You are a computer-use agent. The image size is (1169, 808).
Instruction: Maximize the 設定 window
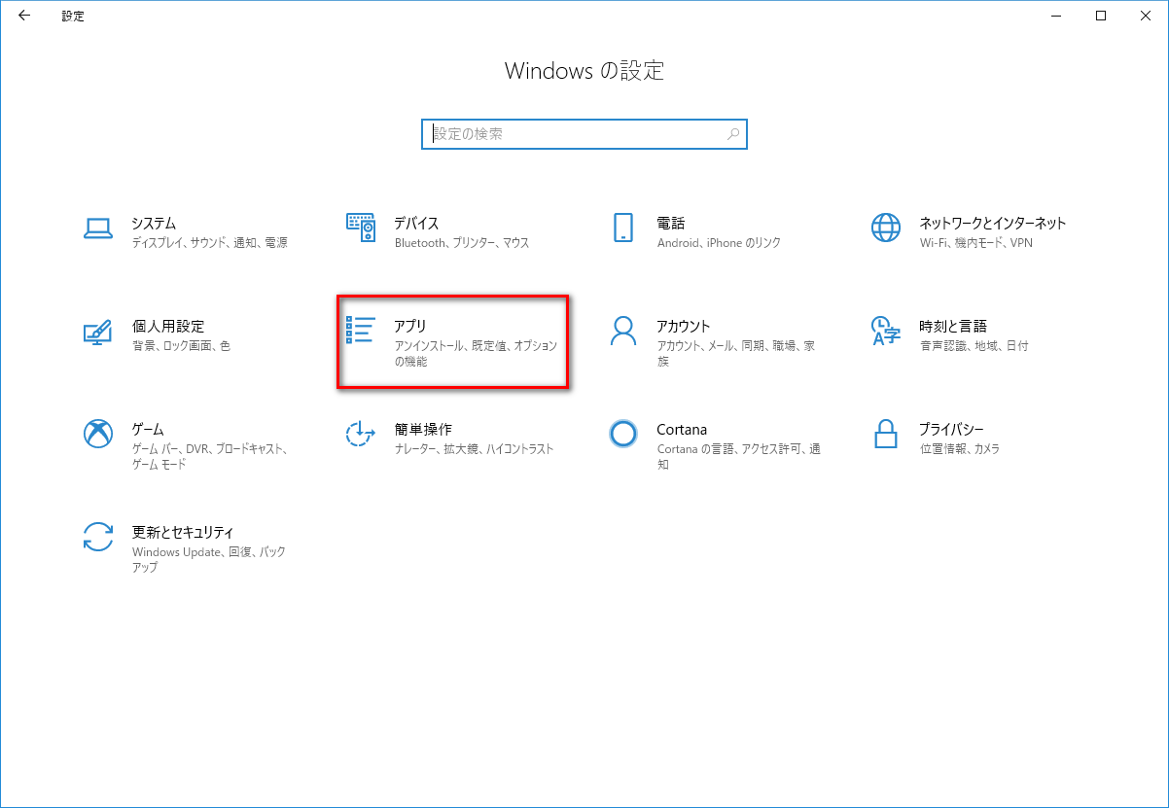[x=1101, y=16]
